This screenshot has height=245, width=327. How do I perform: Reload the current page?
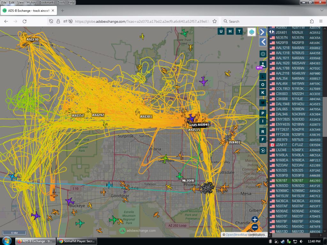tap(25, 21)
